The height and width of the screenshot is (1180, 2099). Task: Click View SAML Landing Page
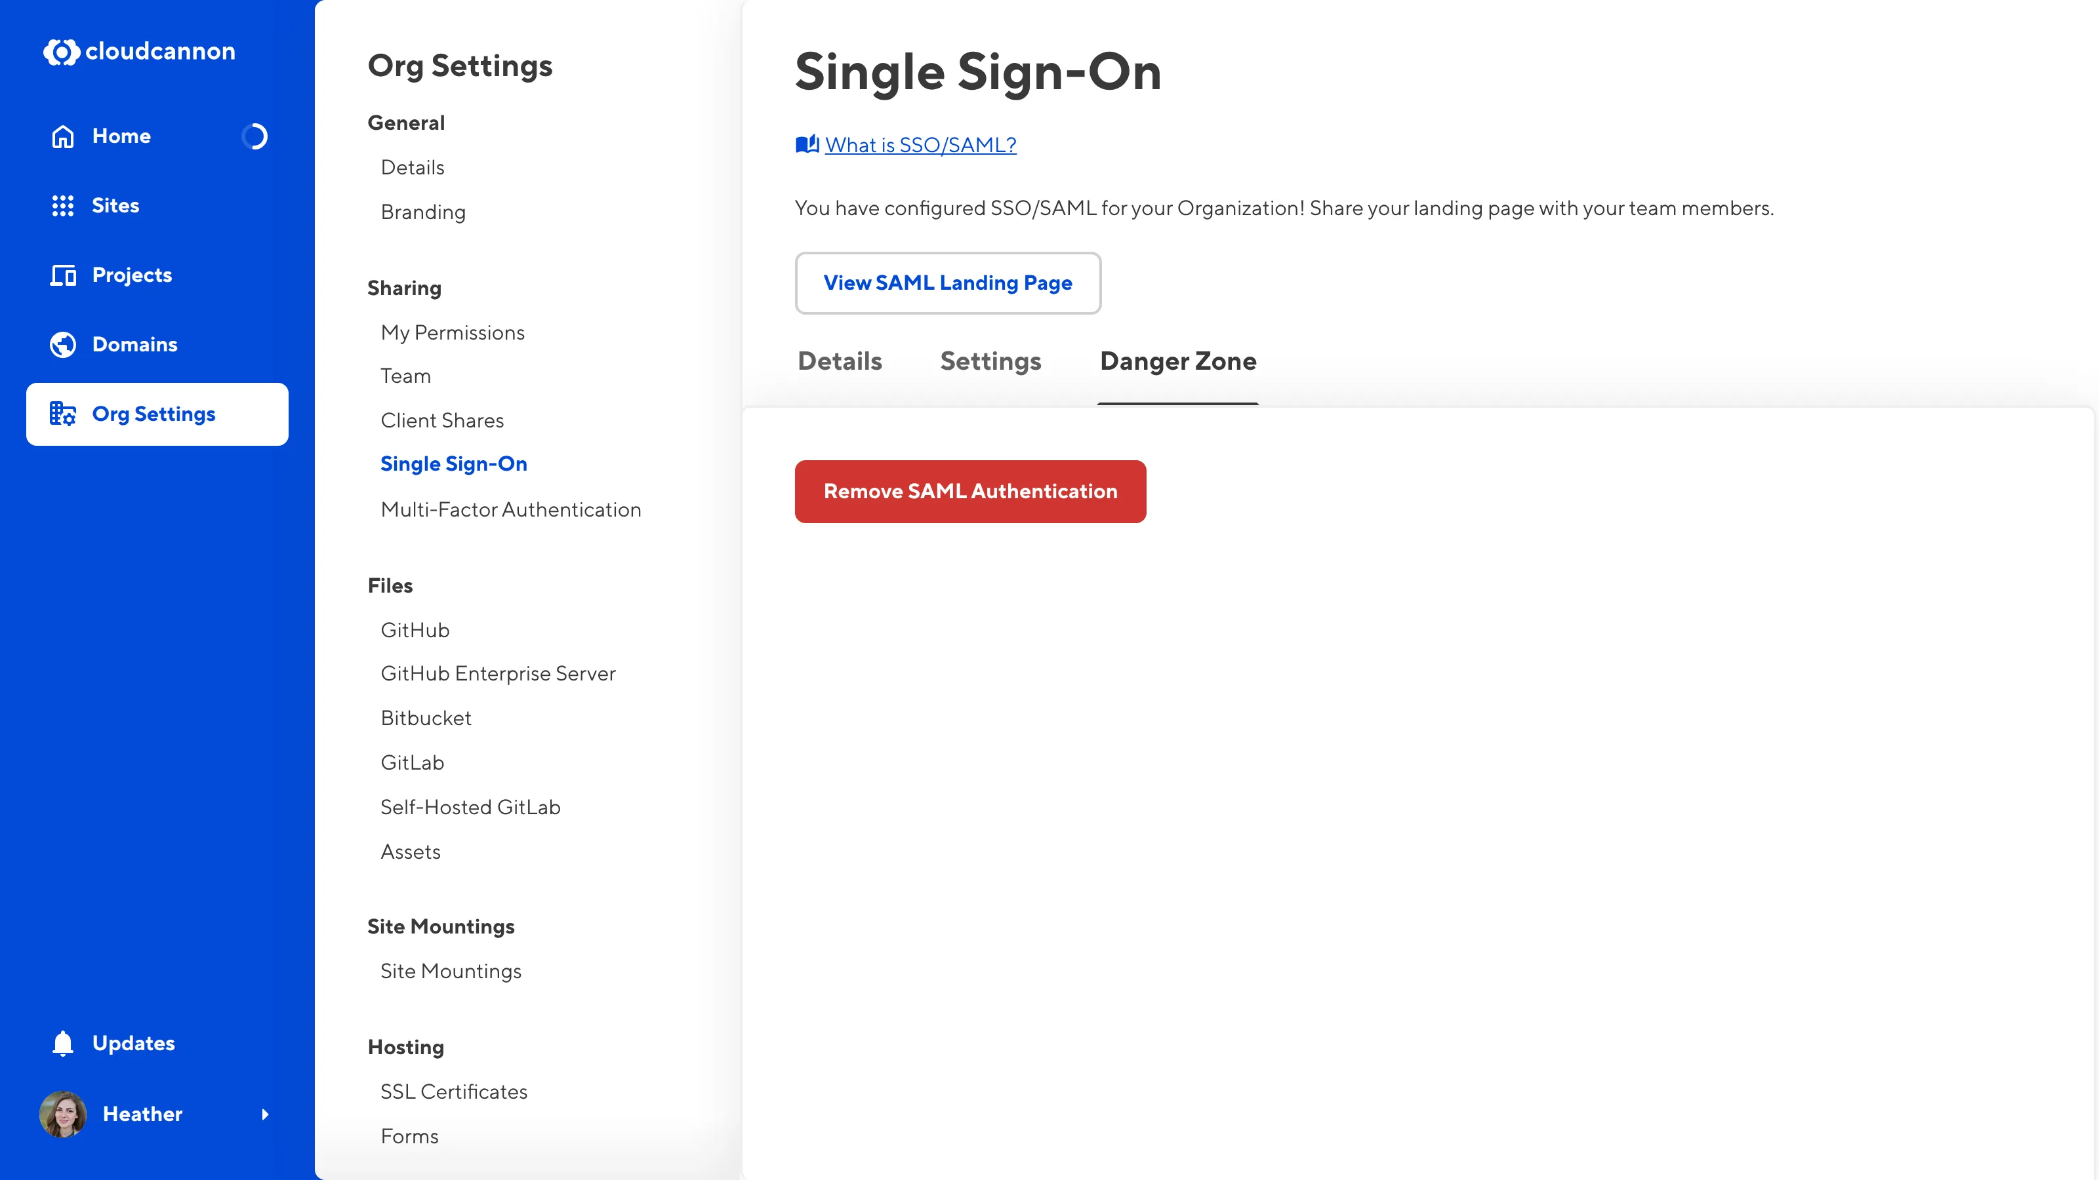click(948, 283)
